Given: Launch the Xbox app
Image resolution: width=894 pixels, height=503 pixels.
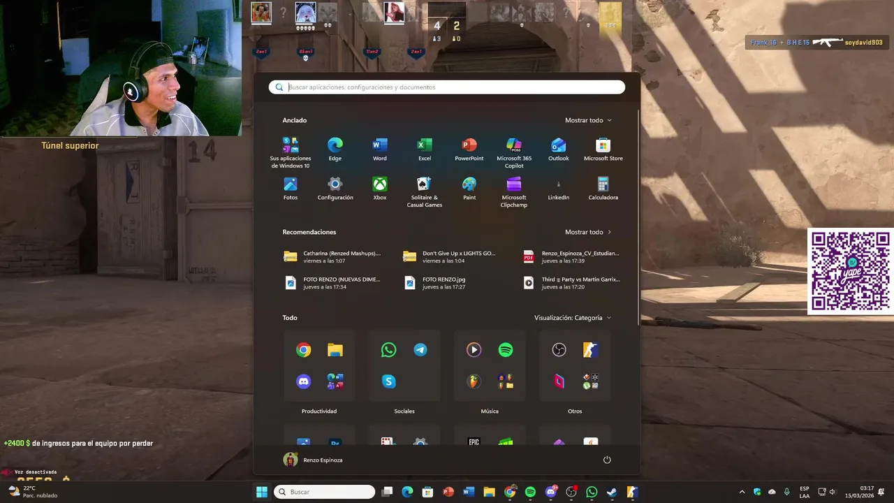Looking at the screenshot, I should (x=380, y=189).
